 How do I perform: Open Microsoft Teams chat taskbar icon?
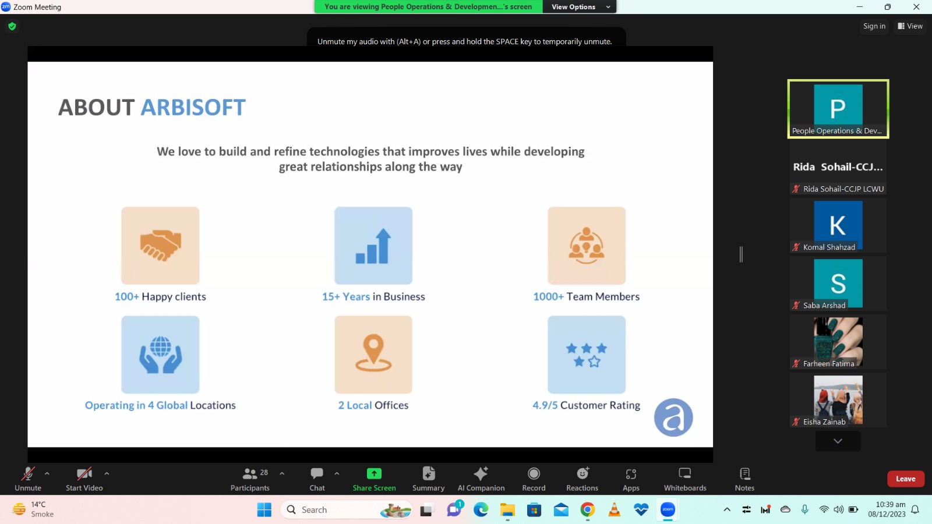(x=454, y=510)
